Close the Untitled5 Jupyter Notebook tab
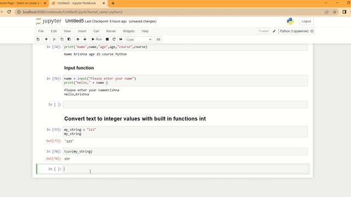Screen dimensions: 351x197 [104, 3]
